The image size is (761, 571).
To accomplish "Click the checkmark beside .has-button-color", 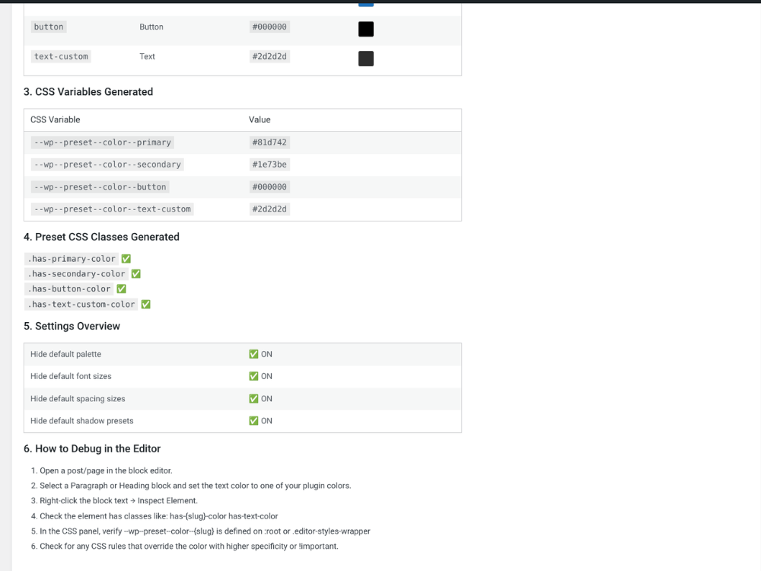I will pyautogui.click(x=121, y=289).
